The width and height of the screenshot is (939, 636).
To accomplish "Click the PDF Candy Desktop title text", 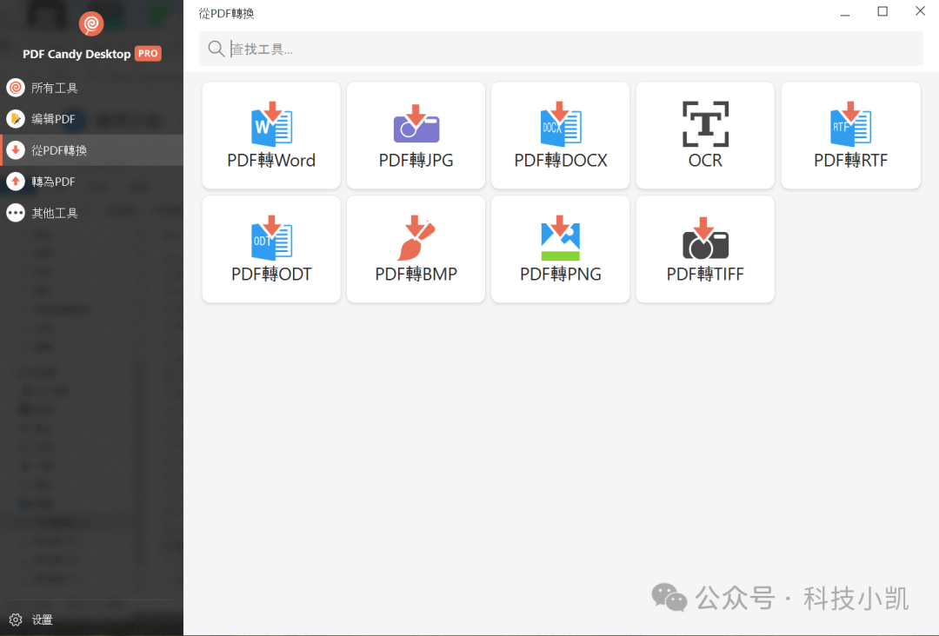I will tap(77, 54).
